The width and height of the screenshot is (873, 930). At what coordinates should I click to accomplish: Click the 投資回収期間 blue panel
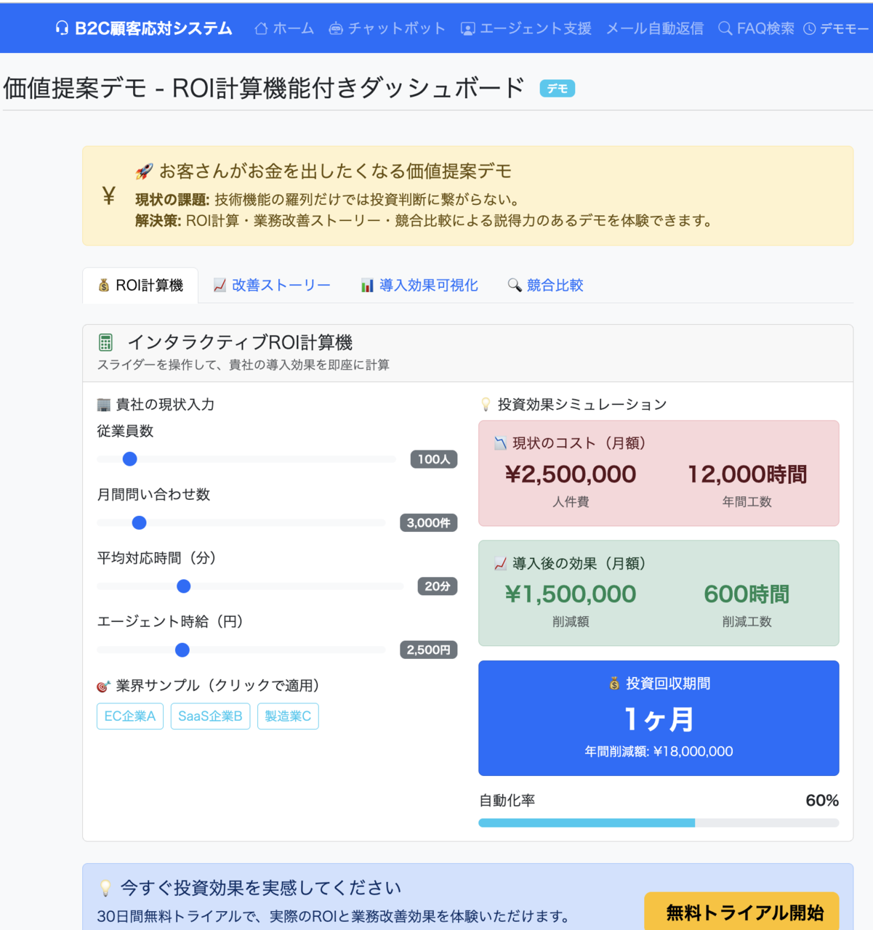(659, 718)
